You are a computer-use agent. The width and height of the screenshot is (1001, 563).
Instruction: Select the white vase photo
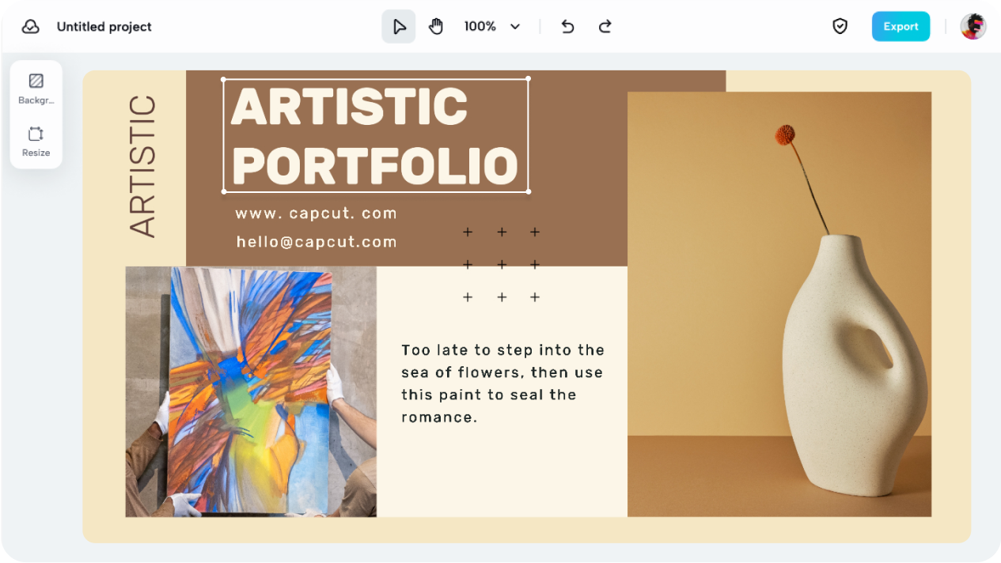click(779, 304)
